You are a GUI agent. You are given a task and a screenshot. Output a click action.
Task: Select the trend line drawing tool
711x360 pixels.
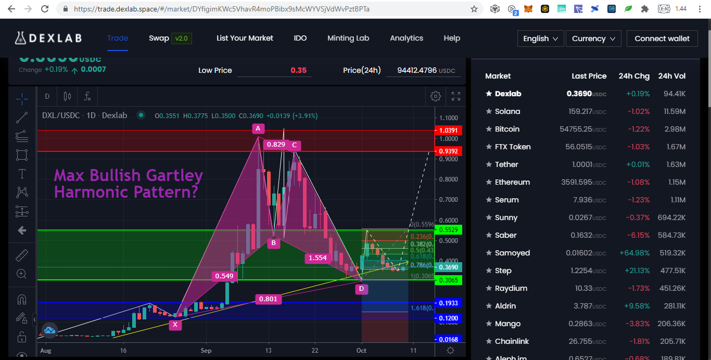(x=22, y=118)
